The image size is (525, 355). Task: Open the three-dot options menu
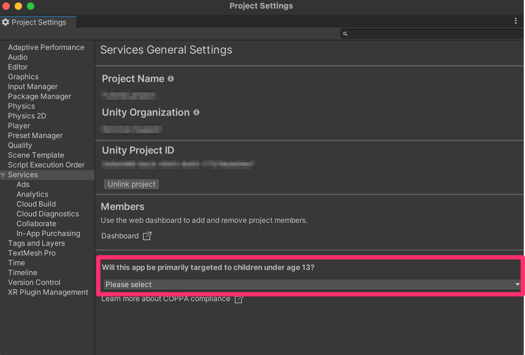pyautogui.click(x=516, y=21)
